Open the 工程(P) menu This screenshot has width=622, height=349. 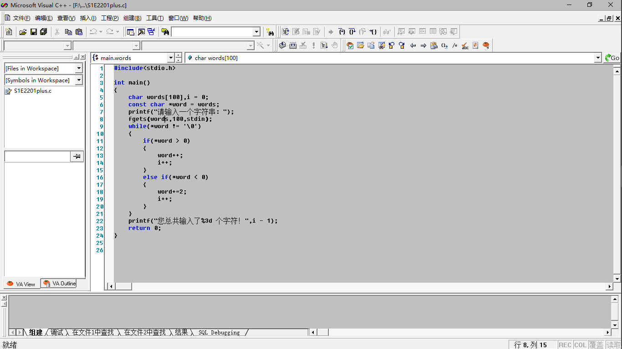110,18
